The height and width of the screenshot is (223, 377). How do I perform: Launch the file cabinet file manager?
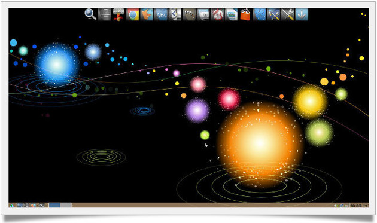105,14
